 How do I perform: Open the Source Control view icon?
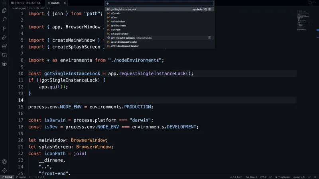coord(4,28)
